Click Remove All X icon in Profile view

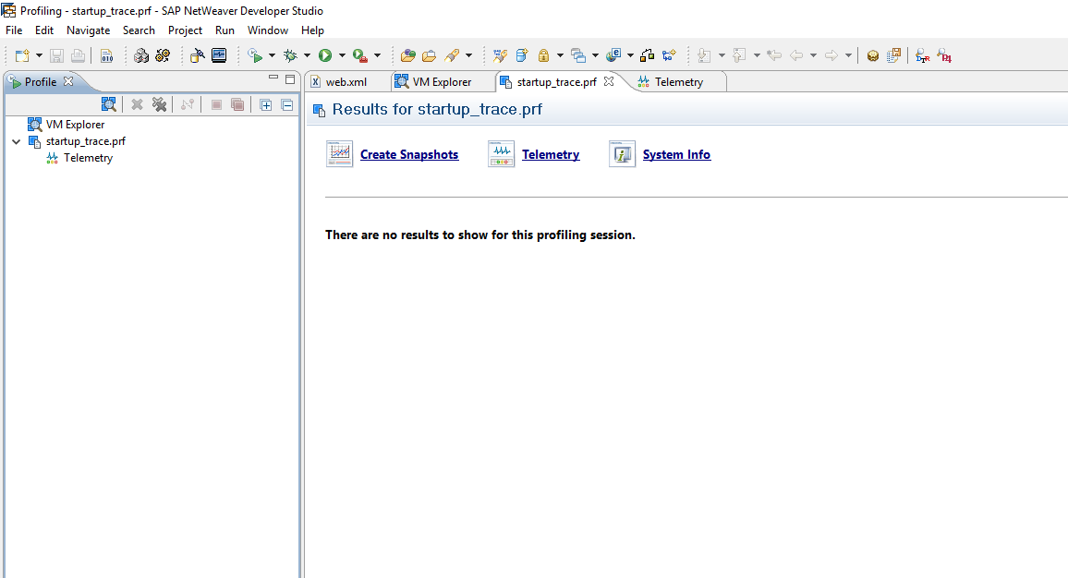click(x=159, y=105)
